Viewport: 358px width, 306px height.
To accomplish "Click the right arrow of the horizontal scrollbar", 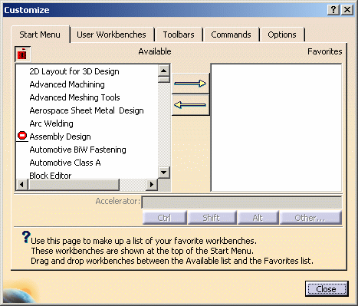I will coord(152,184).
